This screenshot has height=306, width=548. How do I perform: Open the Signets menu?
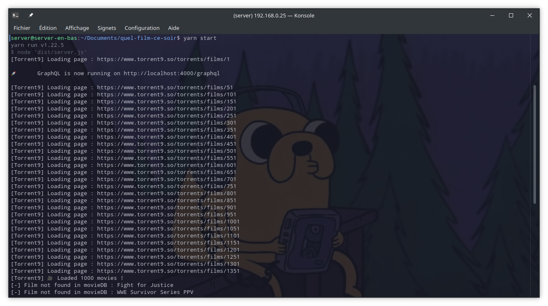[x=107, y=28]
